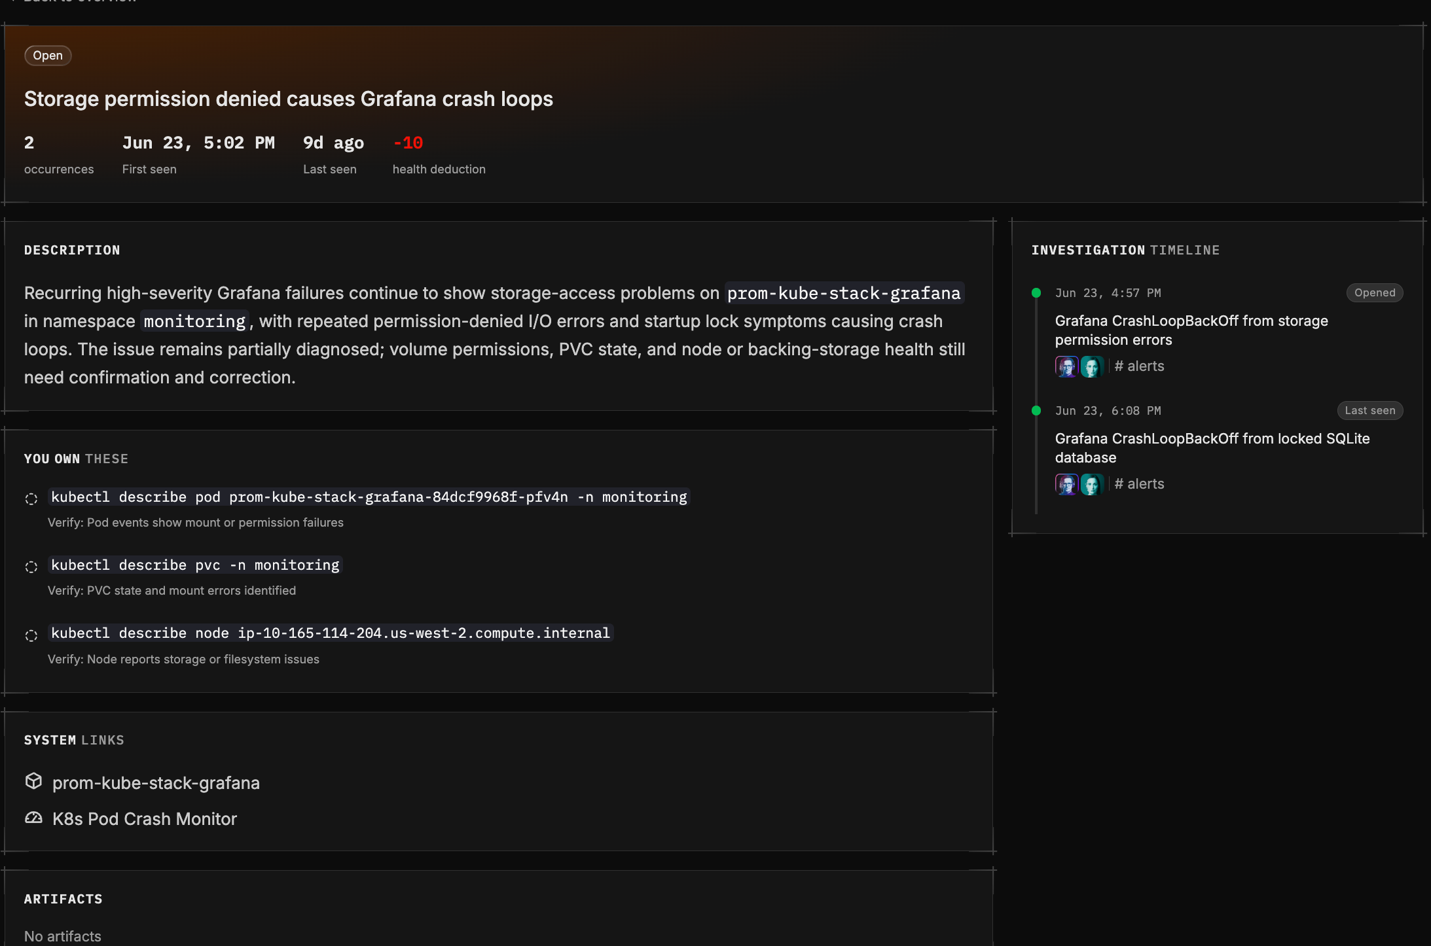Click 'Verify: Pod events show mount or permission failures'
The width and height of the screenshot is (1431, 946).
[196, 523]
